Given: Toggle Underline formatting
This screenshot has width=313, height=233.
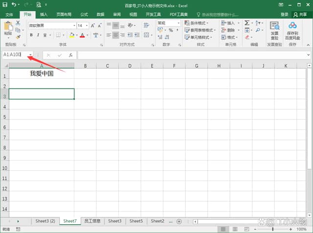Looking at the screenshot, I should (x=45, y=35).
